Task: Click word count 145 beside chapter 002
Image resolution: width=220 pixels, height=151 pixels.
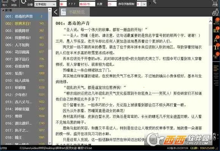Action: (42, 23)
